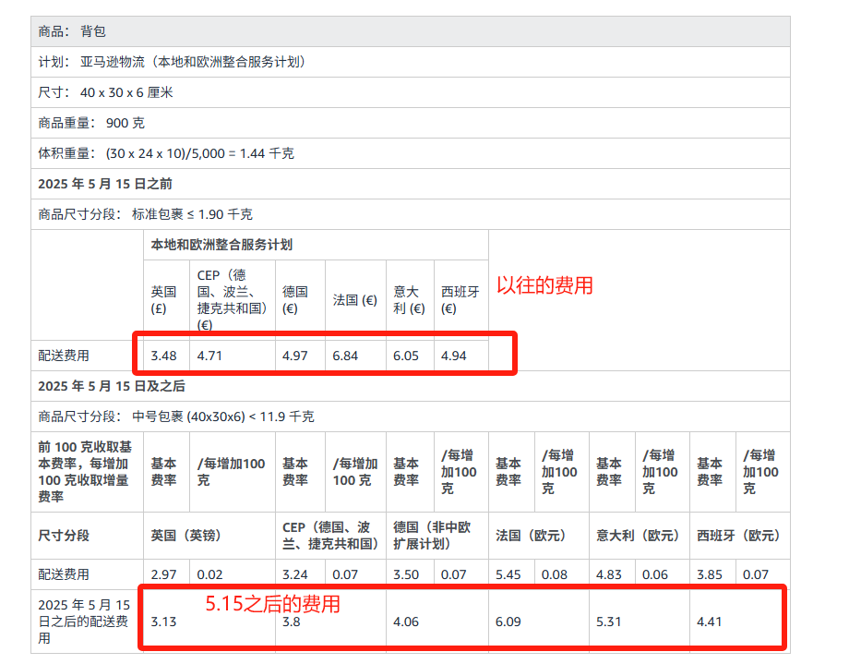Click the 体积重量 calculation row
Viewport: 849px width, 664px height.
coord(166,153)
